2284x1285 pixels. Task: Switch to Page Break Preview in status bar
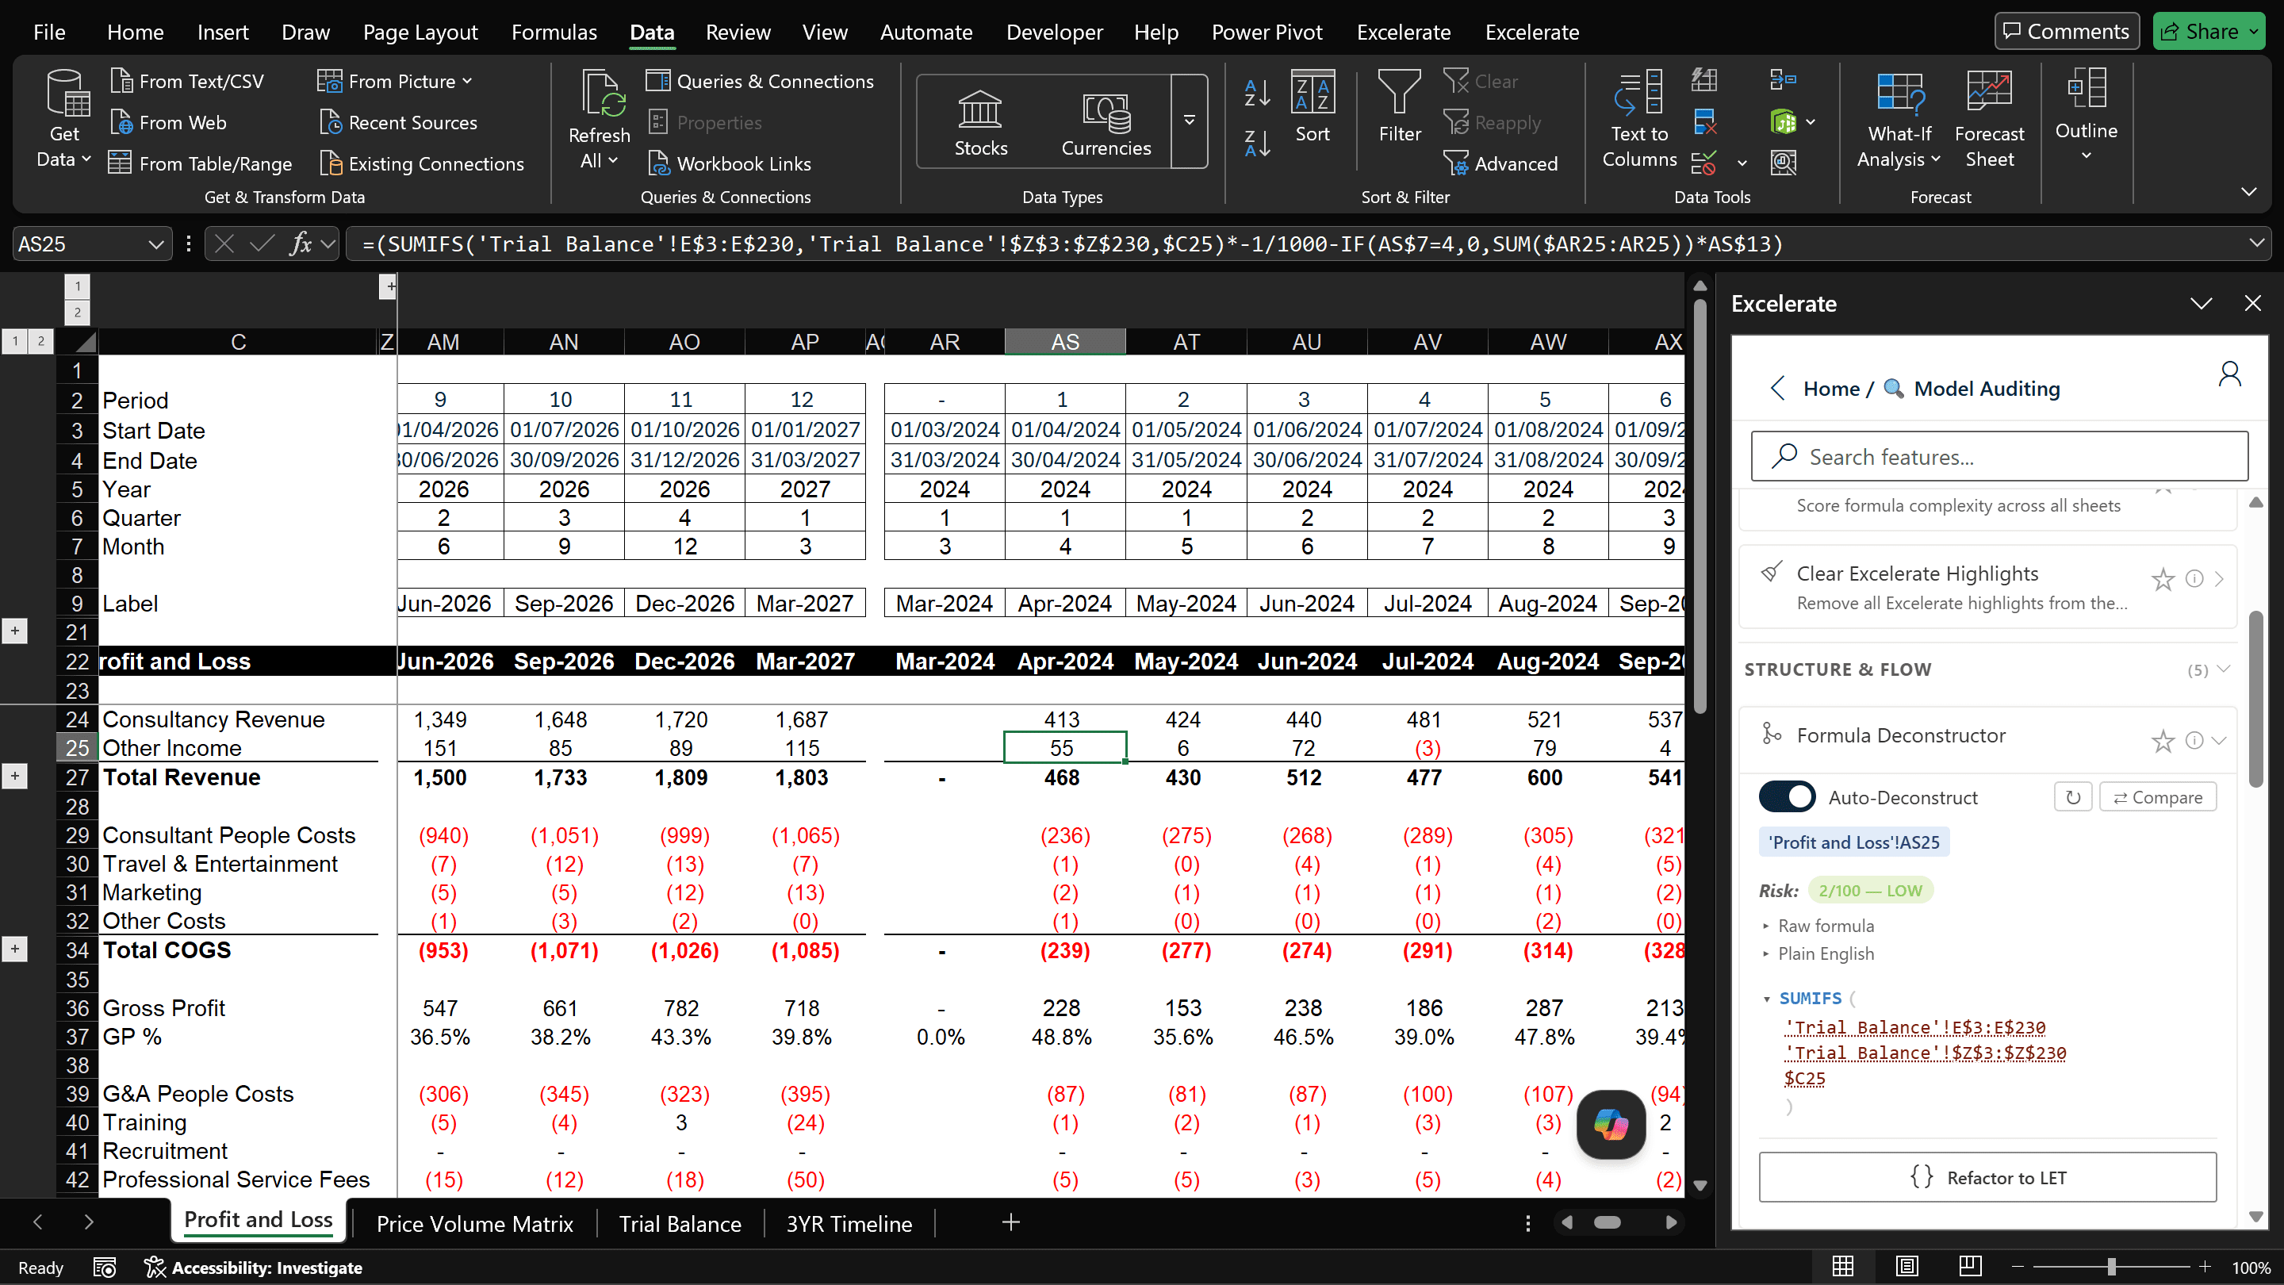point(1970,1267)
